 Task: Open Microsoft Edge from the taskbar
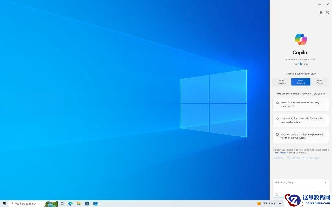pos(70,203)
